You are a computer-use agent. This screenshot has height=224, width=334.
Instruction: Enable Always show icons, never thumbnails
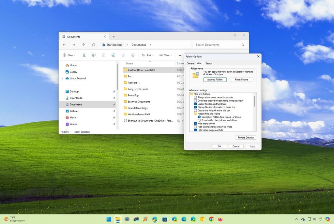(x=196, y=97)
